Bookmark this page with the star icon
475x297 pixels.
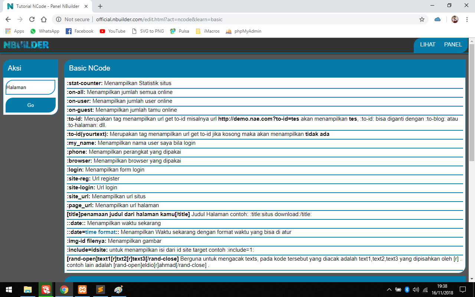[x=422, y=19]
